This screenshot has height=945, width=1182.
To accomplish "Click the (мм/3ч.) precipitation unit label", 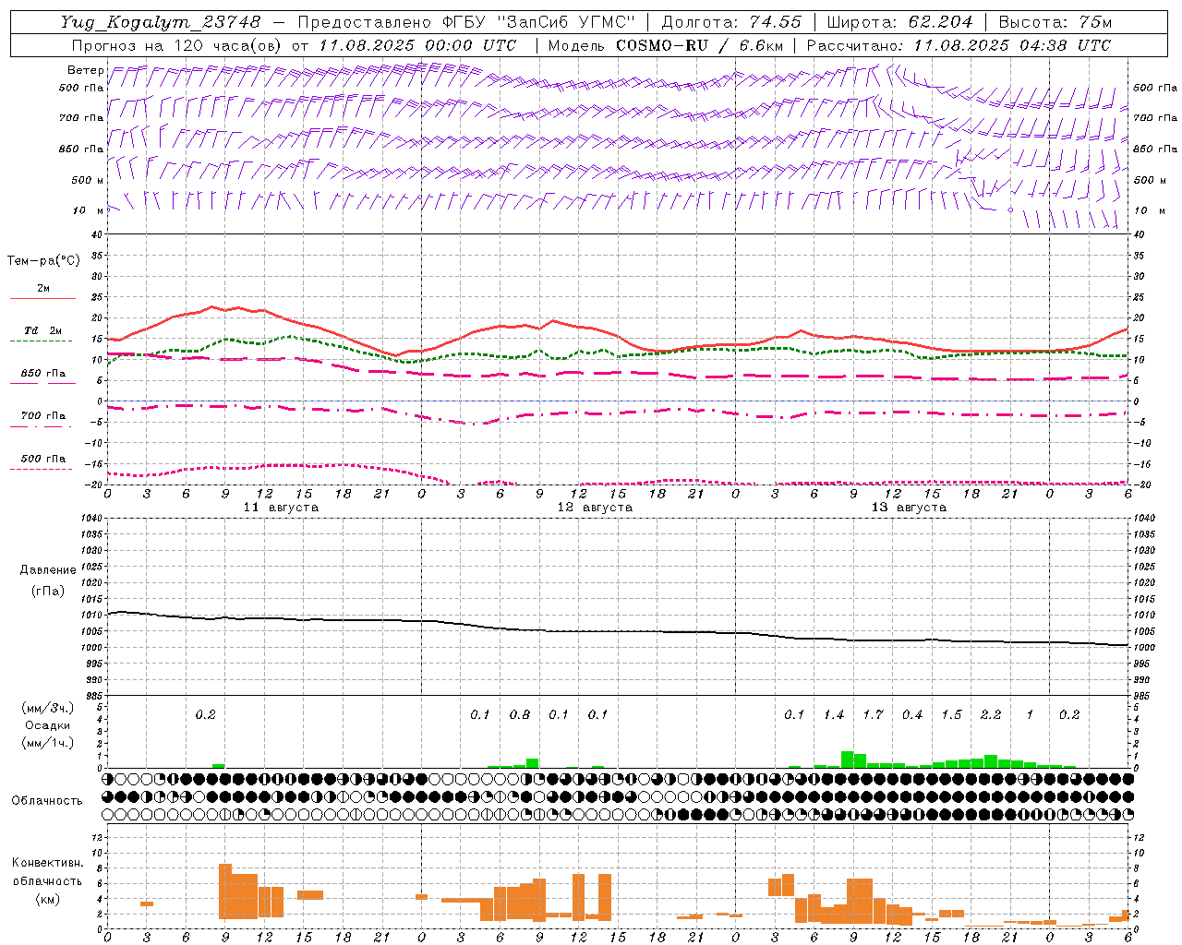I will click(47, 708).
